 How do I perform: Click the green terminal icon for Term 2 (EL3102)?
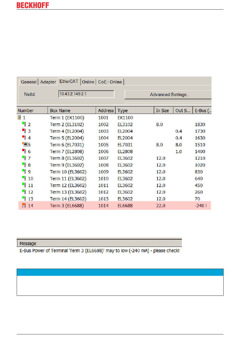coord(24,124)
